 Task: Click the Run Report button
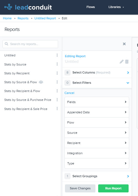(x=113, y=188)
